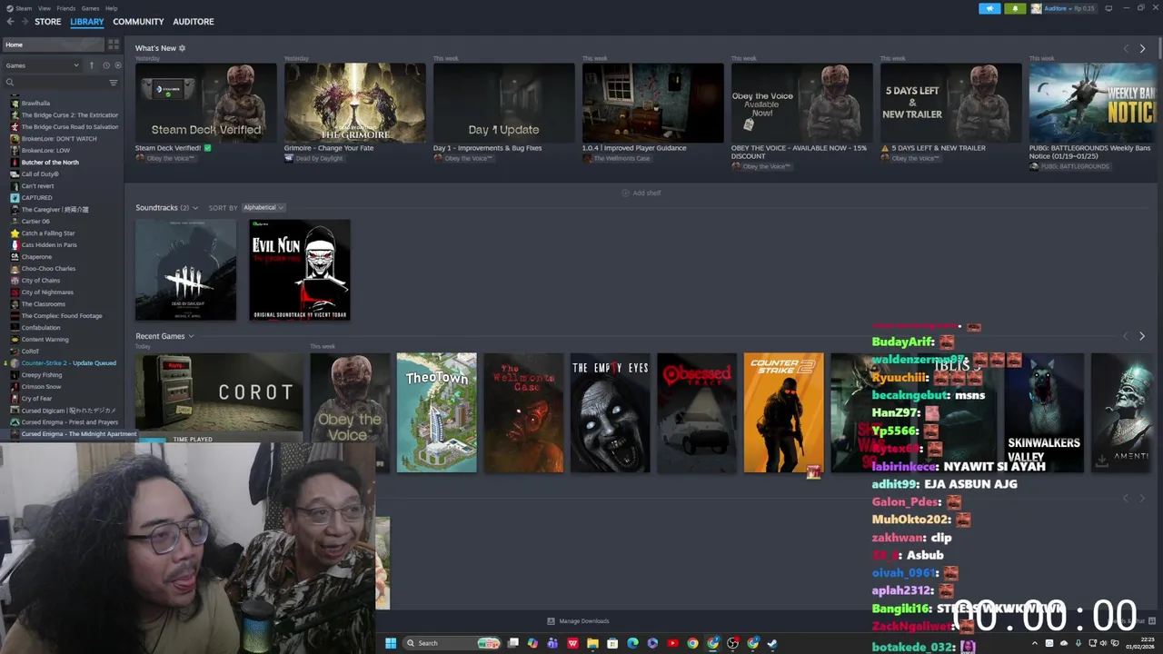Switch to COMMUNITY tab
Viewport: 1163px width, 654px height.
138,22
